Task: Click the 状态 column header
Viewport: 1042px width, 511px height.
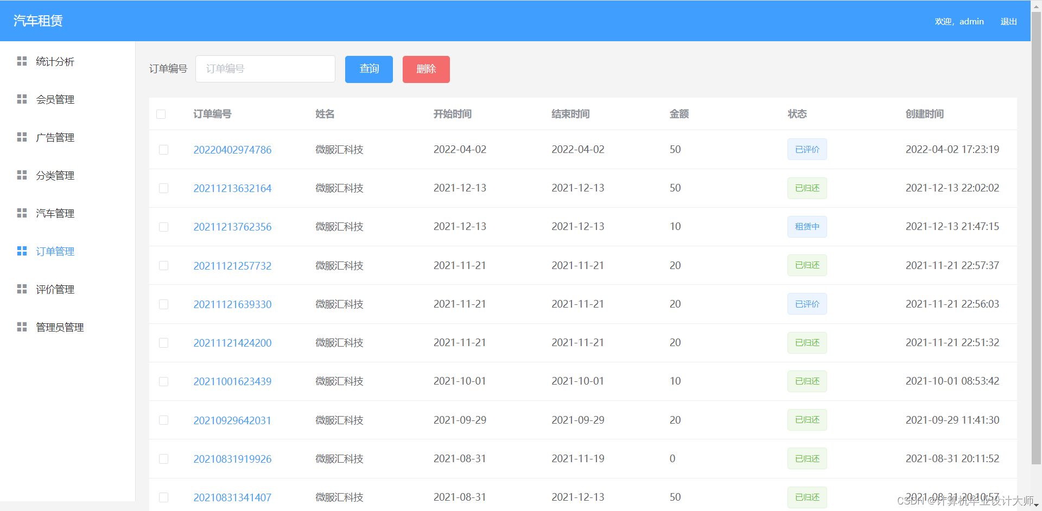Action: [x=797, y=114]
